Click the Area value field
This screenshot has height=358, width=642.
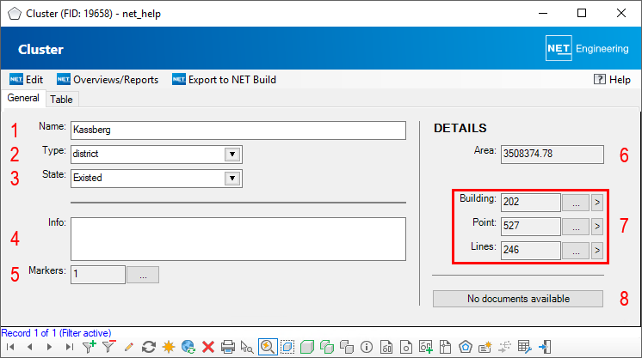tap(552, 155)
